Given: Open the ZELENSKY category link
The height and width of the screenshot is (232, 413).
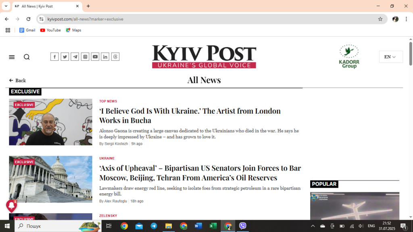Looking at the screenshot, I should 108,216.
